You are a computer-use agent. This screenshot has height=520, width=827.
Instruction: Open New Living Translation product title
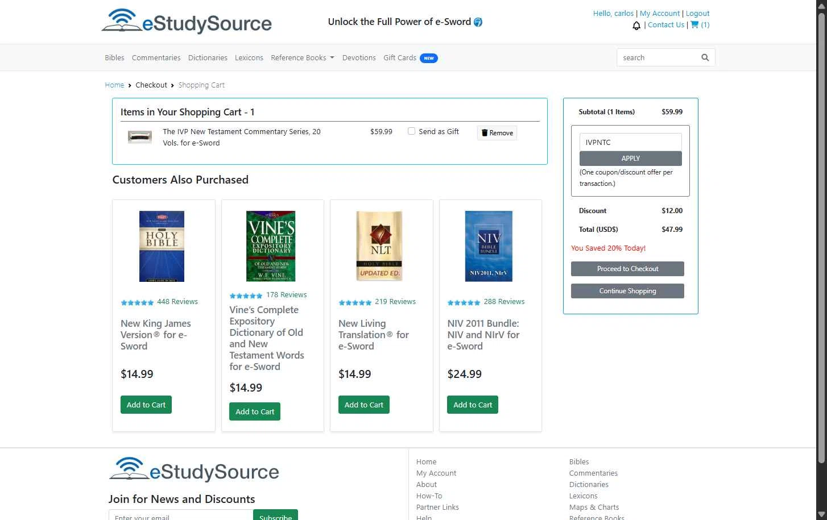coord(374,335)
